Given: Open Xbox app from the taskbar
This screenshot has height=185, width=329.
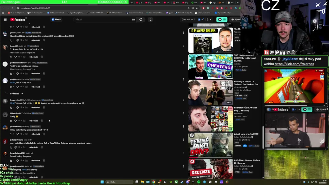Looking at the screenshot, I should pos(176,182).
